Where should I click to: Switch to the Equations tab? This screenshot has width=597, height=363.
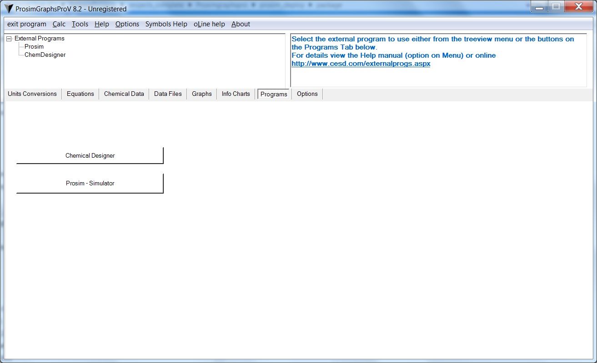click(80, 94)
